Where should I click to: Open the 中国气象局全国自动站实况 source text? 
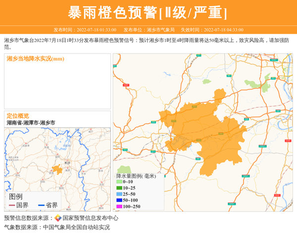[x=76, y=228]
